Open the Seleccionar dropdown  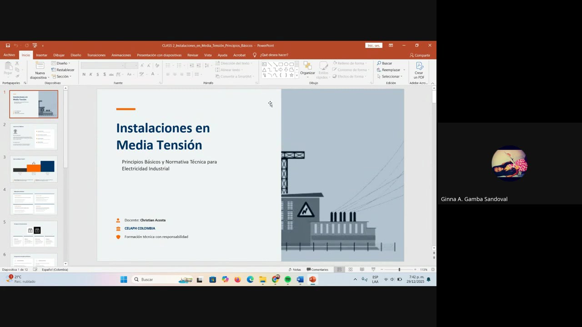pos(391,76)
